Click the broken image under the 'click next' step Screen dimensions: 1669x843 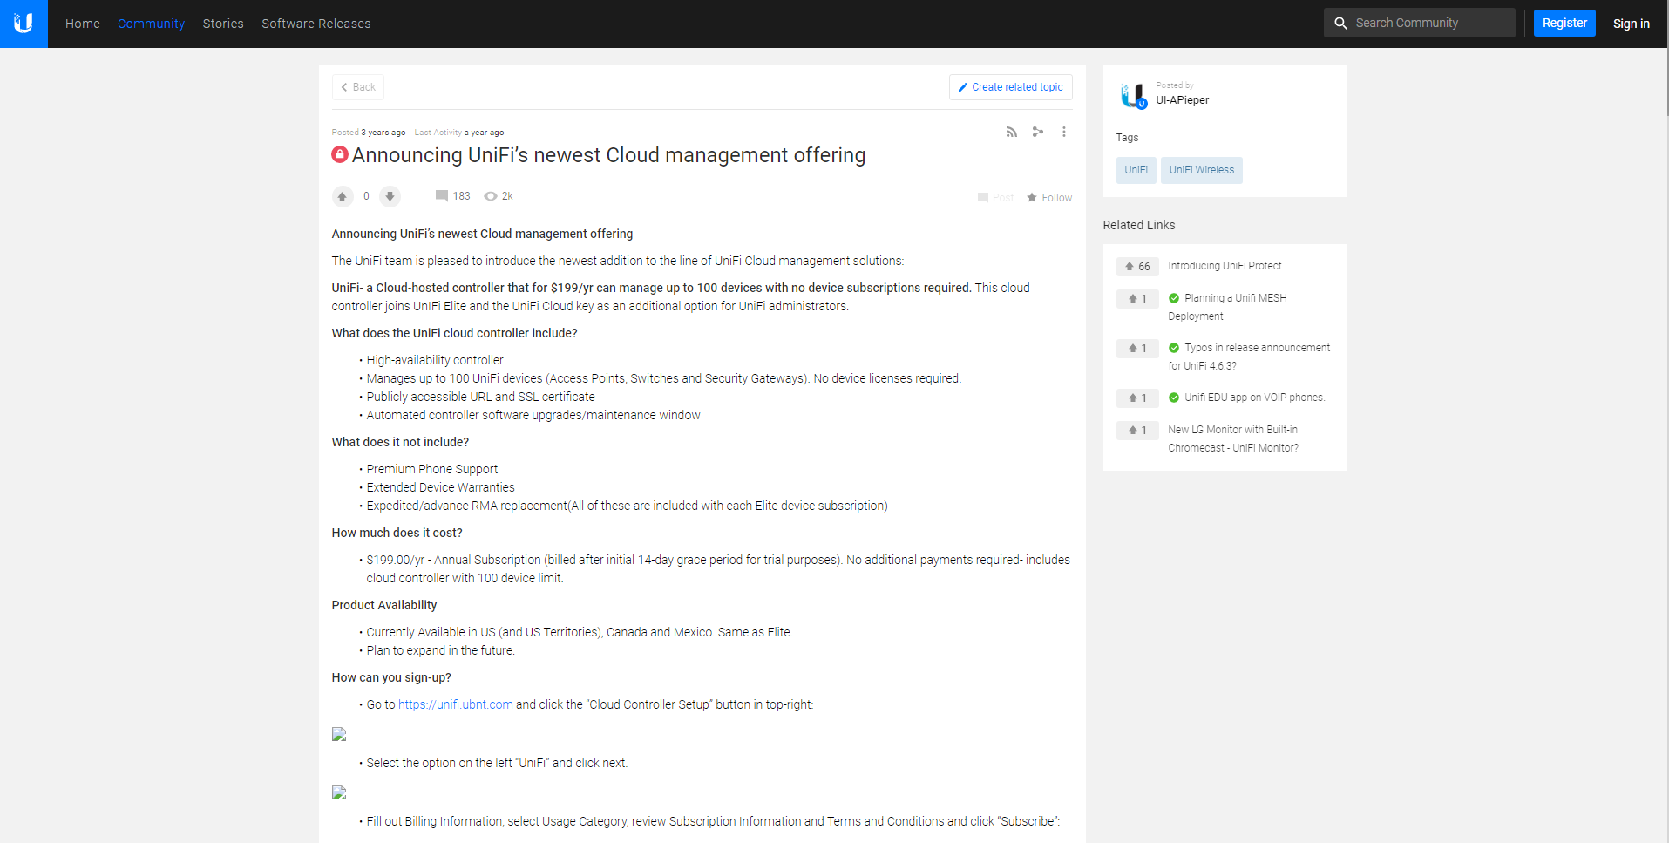point(339,792)
